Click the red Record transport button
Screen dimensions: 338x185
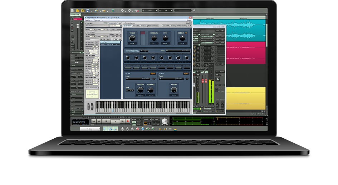point(128,122)
